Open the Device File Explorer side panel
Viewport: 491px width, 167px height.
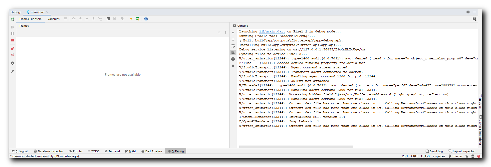pos(480,130)
